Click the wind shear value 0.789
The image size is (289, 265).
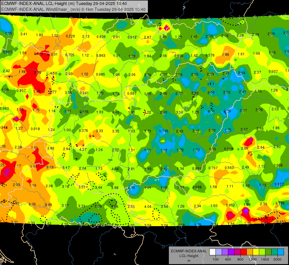coord(280,203)
